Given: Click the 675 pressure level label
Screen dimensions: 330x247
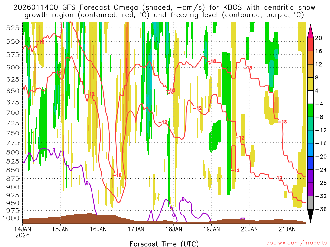Looking at the screenshot, I should click(13, 102).
